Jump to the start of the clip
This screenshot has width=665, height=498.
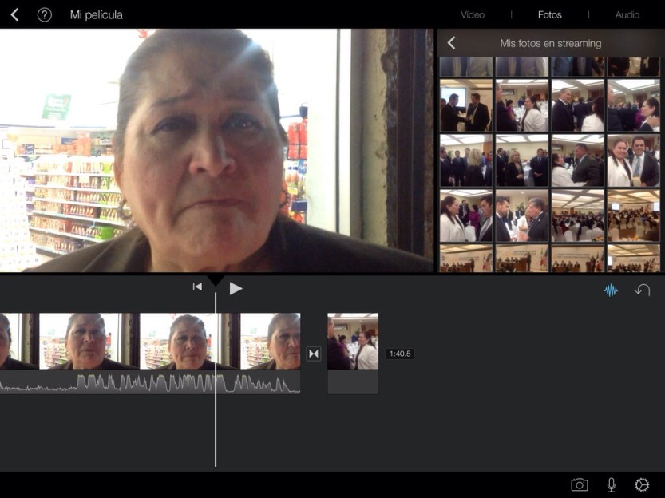coord(197,287)
